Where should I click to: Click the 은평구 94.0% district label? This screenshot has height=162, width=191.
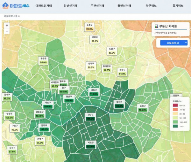click(x=43, y=61)
